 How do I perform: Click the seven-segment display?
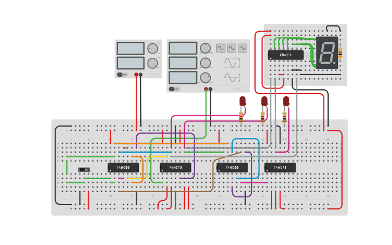point(327,52)
